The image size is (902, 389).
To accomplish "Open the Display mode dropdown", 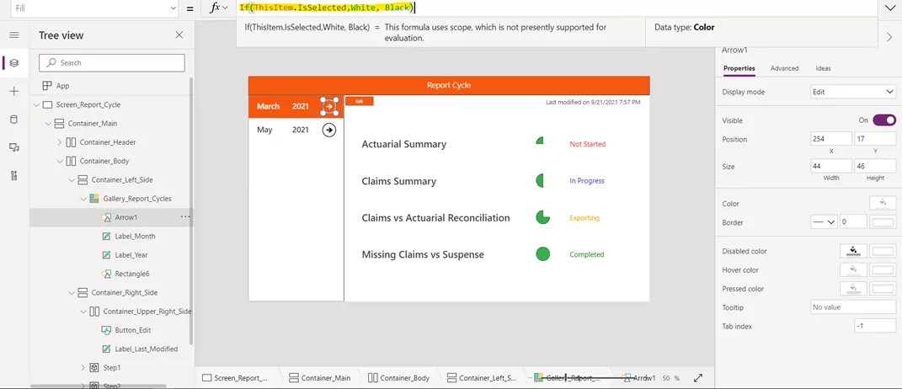I will 852,92.
